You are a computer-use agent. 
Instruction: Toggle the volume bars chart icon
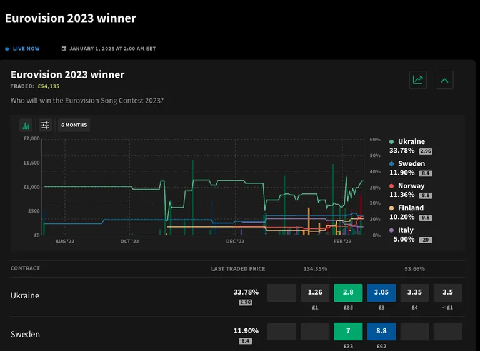pos(26,125)
